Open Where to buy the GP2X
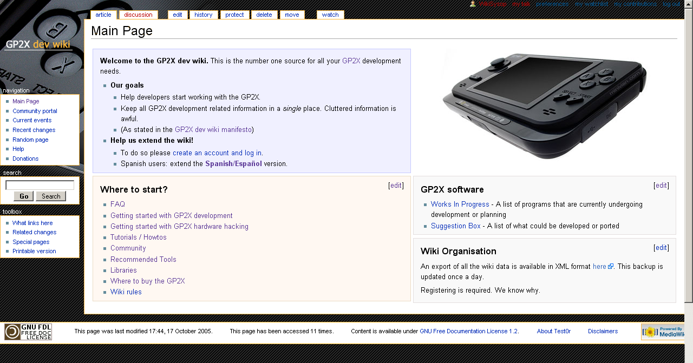Screen dimensions: 693x363 (x=148, y=281)
